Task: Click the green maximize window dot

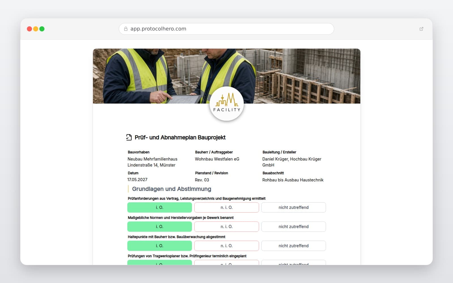Action: [x=42, y=29]
